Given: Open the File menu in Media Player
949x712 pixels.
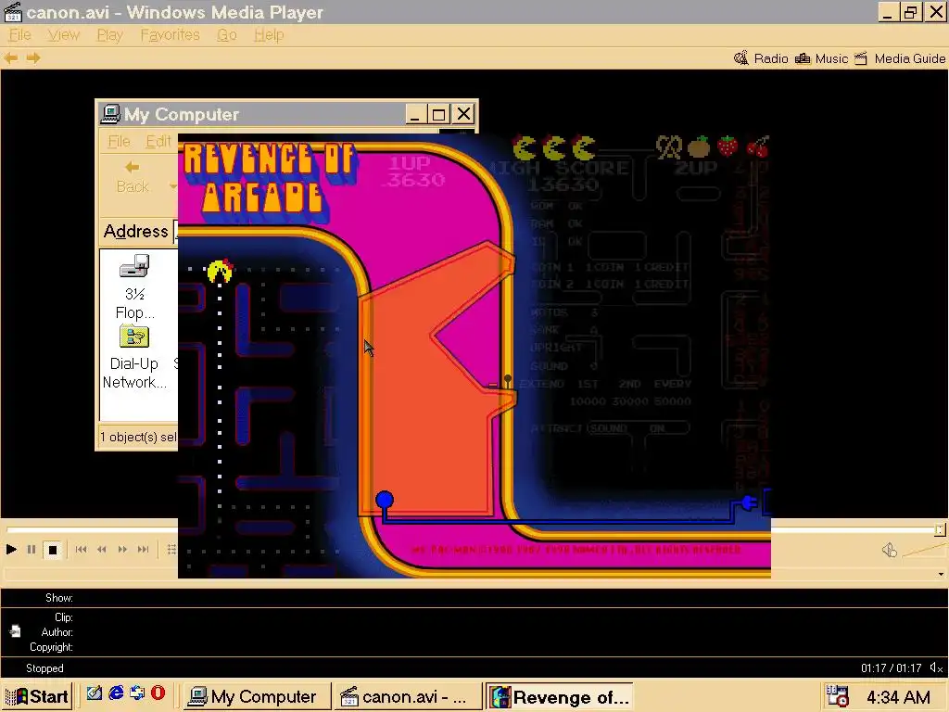Looking at the screenshot, I should [x=19, y=35].
